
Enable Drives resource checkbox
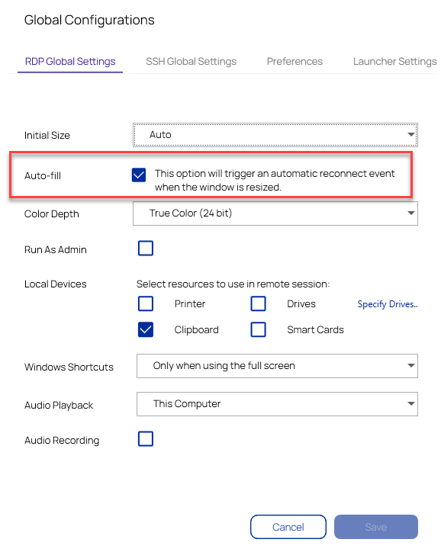tap(258, 303)
